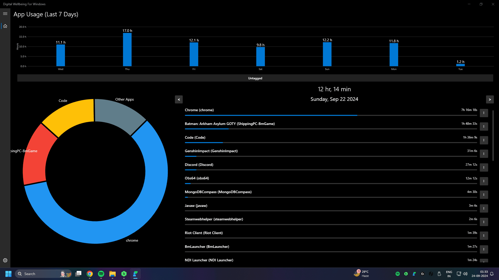This screenshot has height=280, width=499.
Task: Select the Home icon in the sidebar
Action: tap(5, 26)
